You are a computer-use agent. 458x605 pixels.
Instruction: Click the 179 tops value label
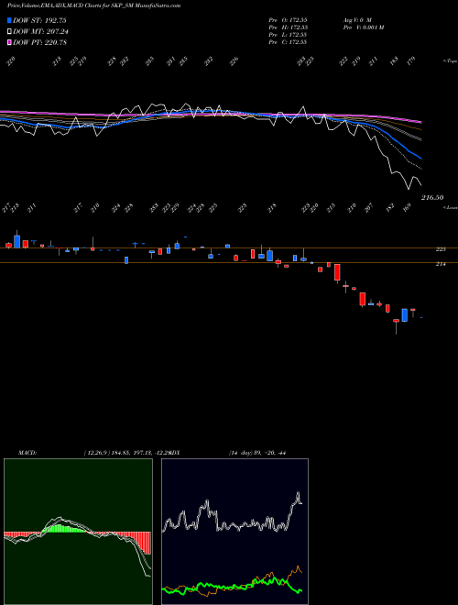(x=411, y=60)
